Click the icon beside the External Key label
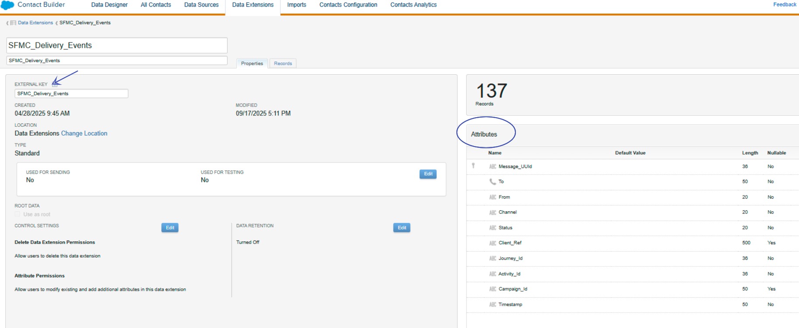 click(55, 84)
